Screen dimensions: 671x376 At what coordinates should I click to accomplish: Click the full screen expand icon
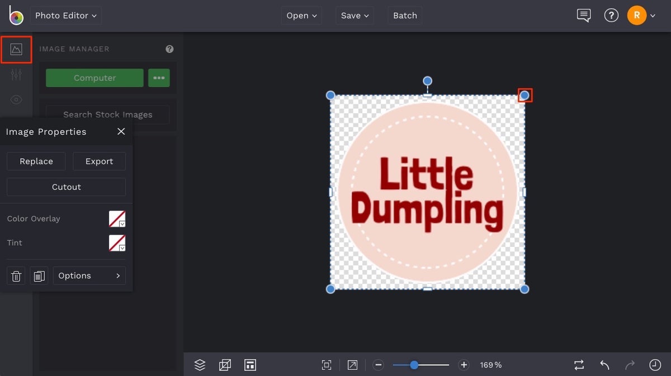pos(352,364)
